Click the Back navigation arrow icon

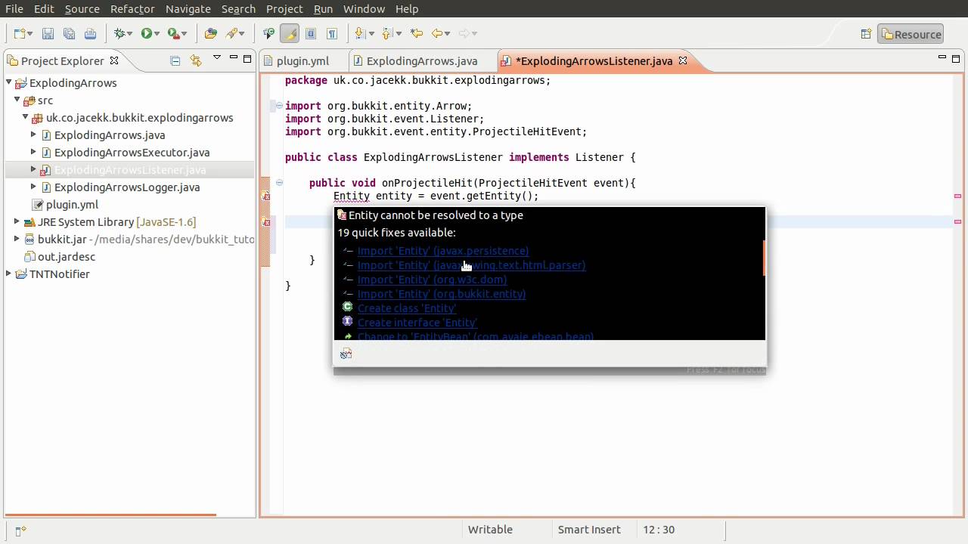pos(436,33)
